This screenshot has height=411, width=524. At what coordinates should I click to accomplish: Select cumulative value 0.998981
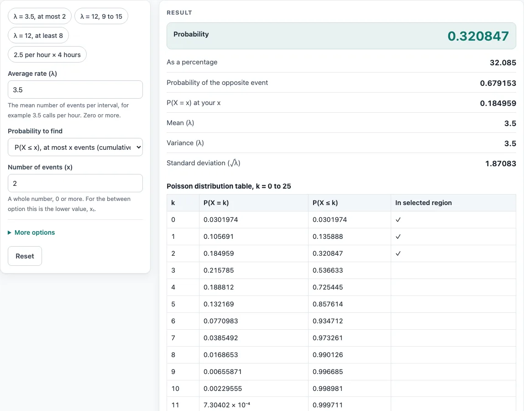328,389
